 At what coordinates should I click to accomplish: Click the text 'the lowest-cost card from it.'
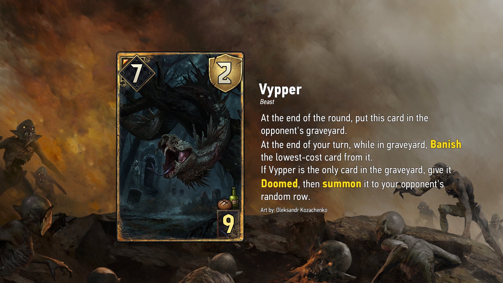point(316,157)
